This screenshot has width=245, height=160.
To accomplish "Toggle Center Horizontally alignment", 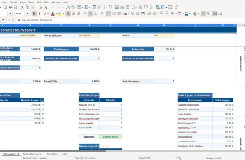I will coord(73,14).
